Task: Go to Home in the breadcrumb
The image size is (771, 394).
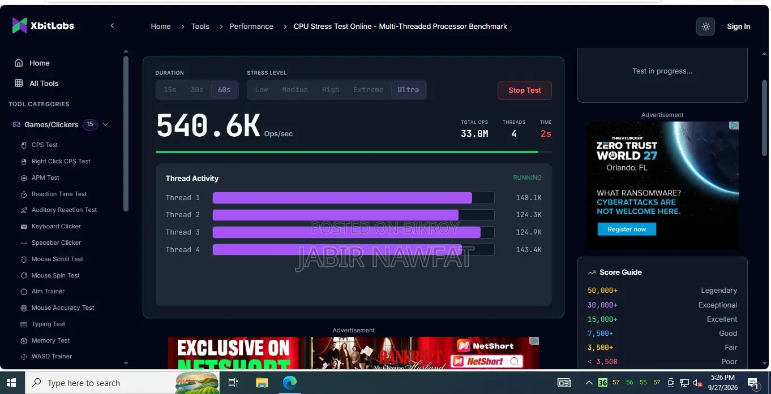Action: point(161,27)
